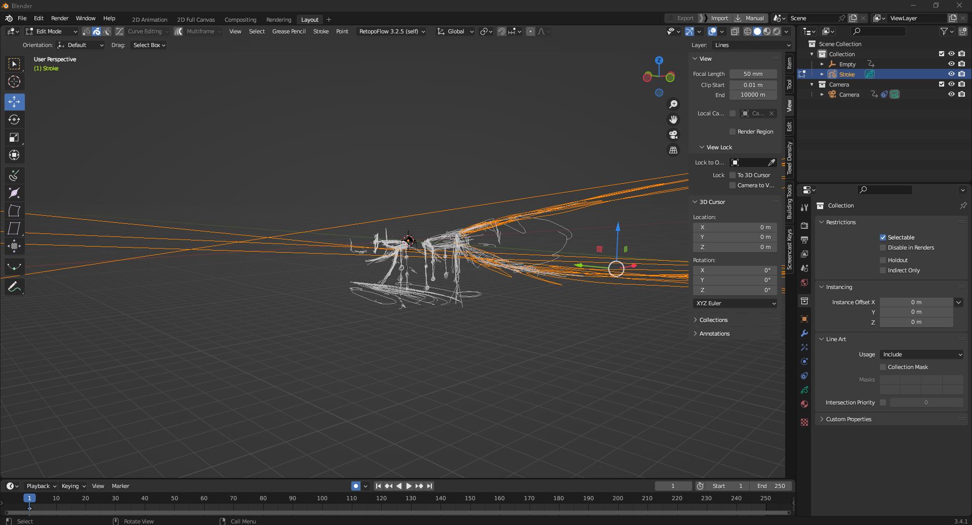Image resolution: width=972 pixels, height=525 pixels.
Task: Click the Outliner filter funnel icon
Action: click(x=944, y=31)
